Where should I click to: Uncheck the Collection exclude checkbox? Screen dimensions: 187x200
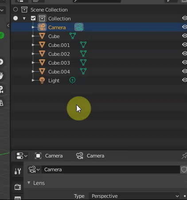point(33,19)
